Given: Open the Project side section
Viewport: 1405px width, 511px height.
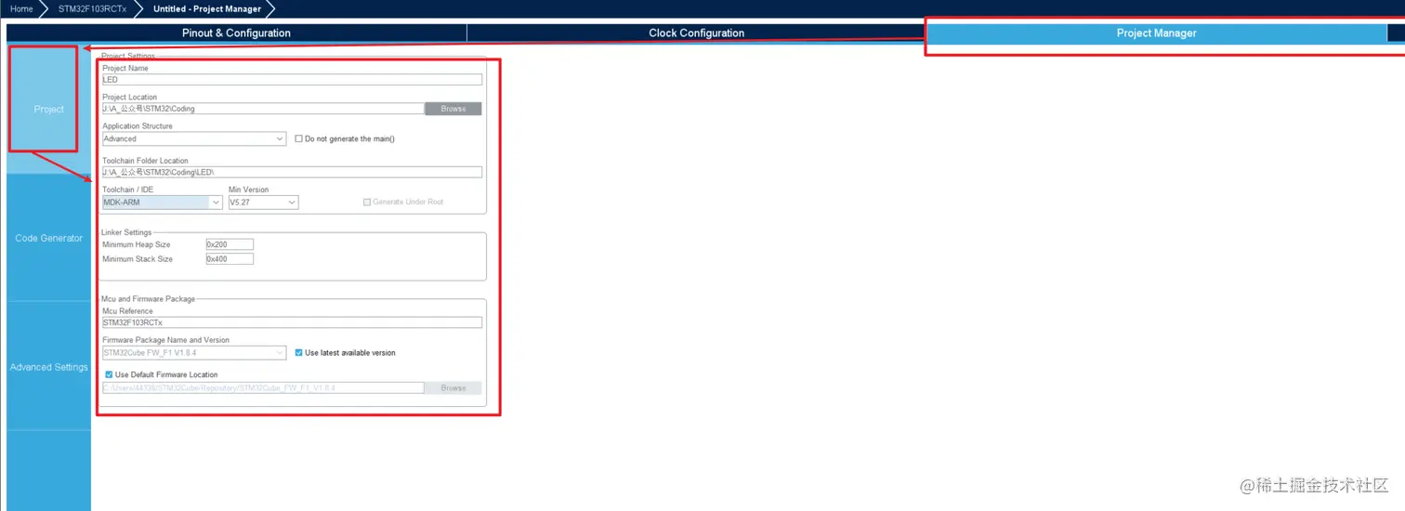Looking at the screenshot, I should coord(48,109).
